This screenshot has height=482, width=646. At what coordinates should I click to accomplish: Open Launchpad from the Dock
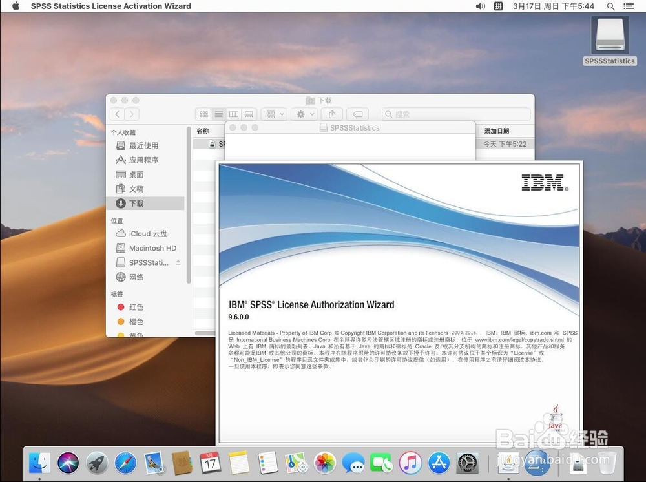[x=96, y=462]
